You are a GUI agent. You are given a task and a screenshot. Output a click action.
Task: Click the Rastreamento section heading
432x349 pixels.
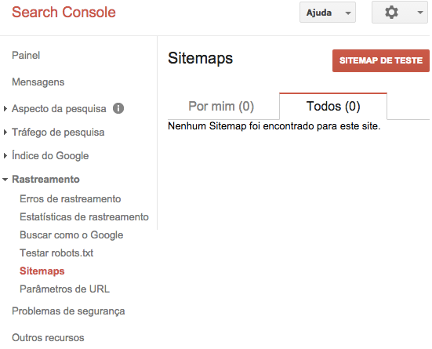click(x=45, y=180)
